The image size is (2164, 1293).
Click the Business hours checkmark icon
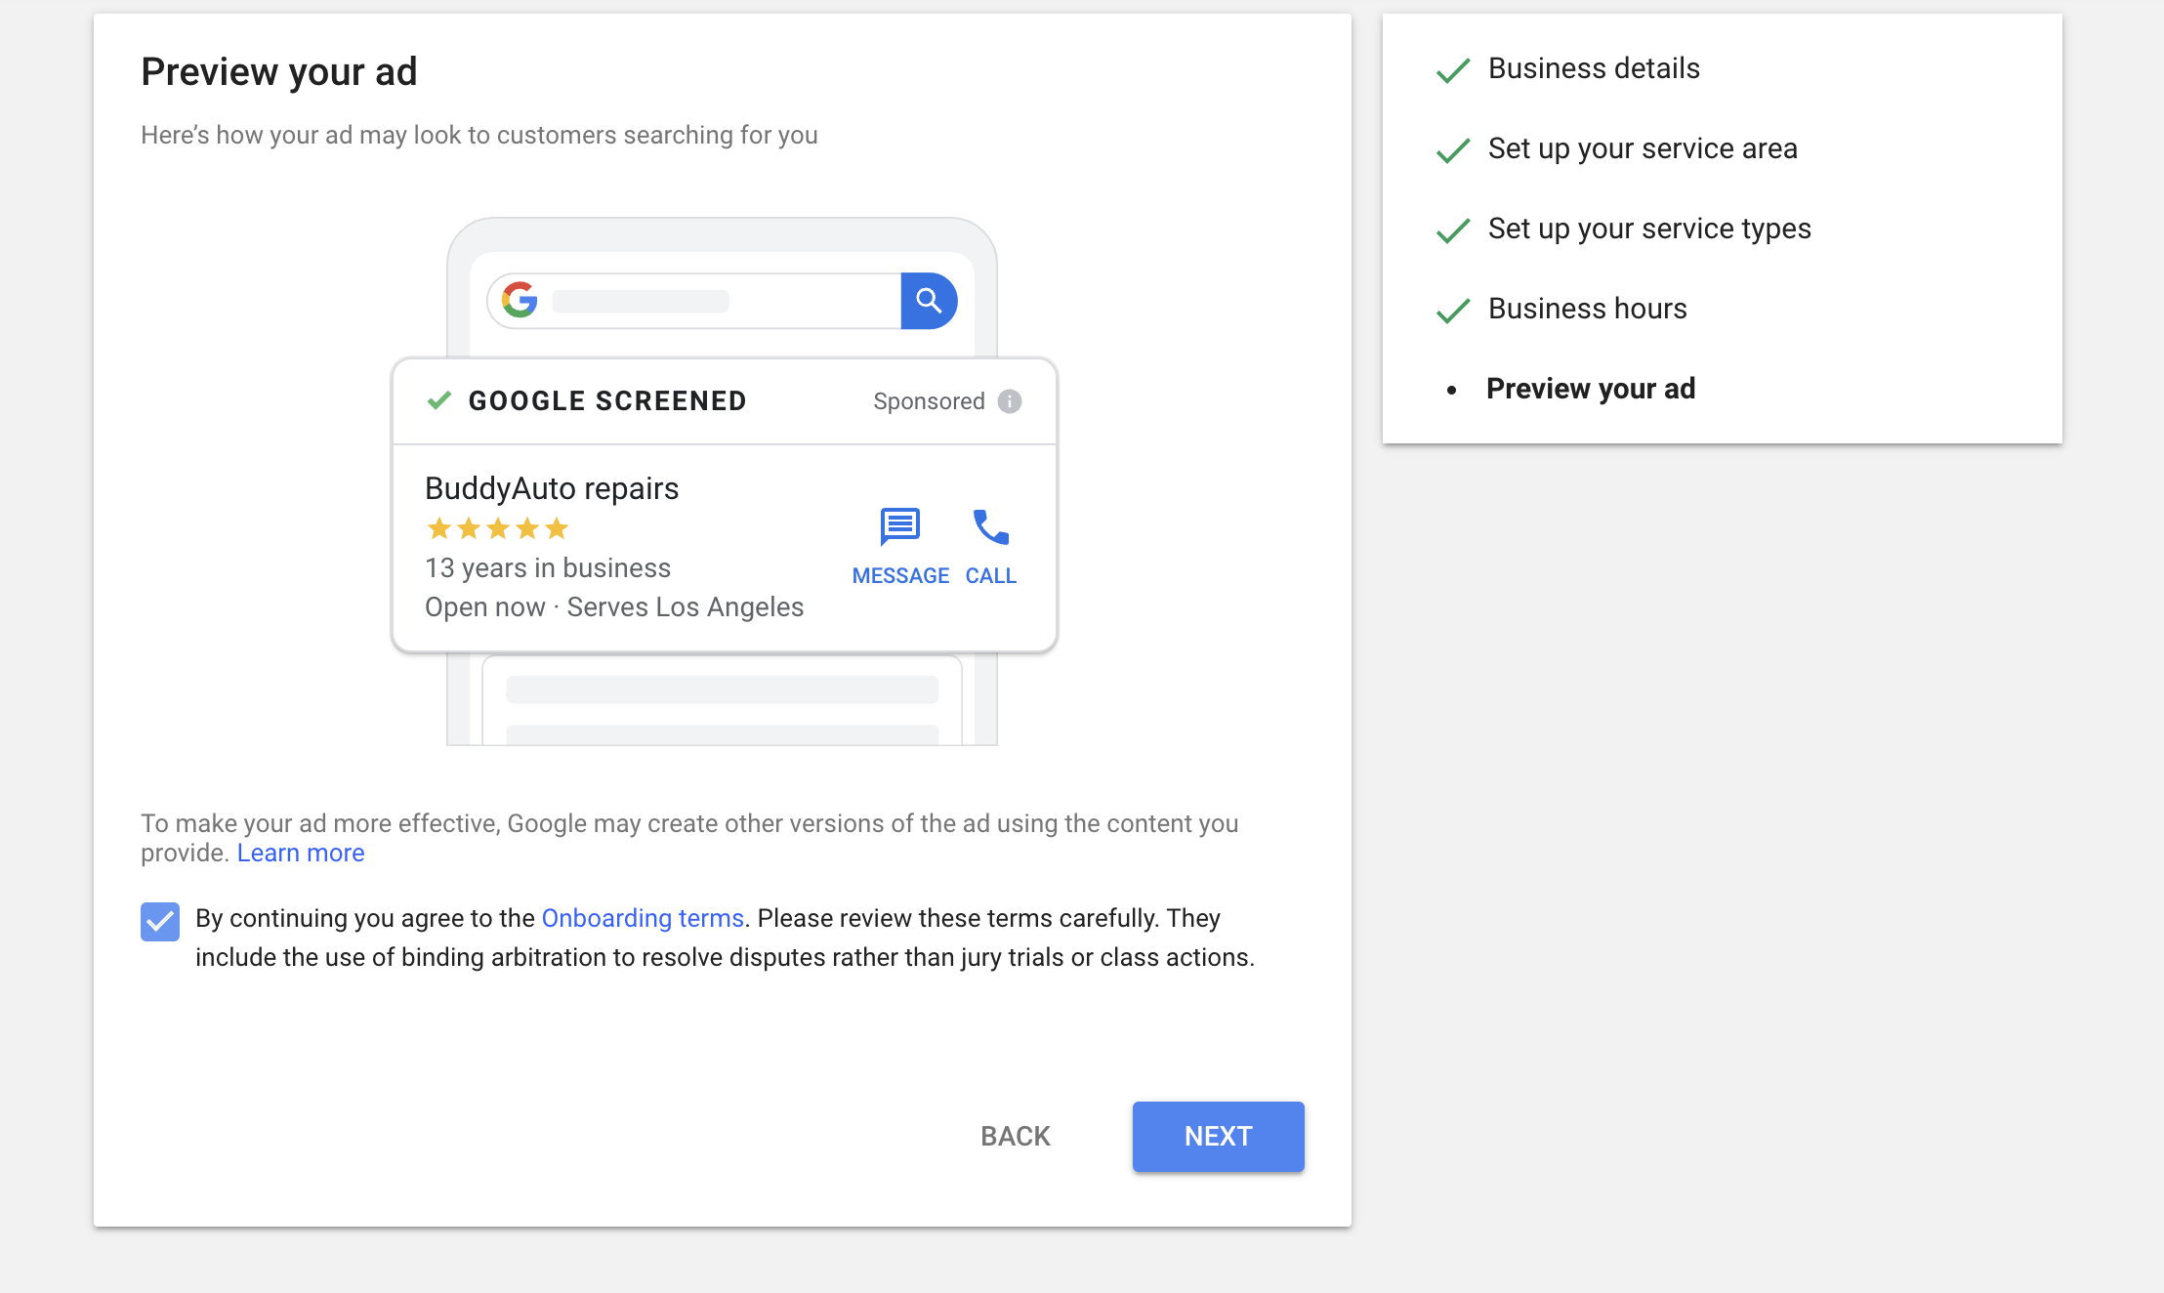point(1453,311)
